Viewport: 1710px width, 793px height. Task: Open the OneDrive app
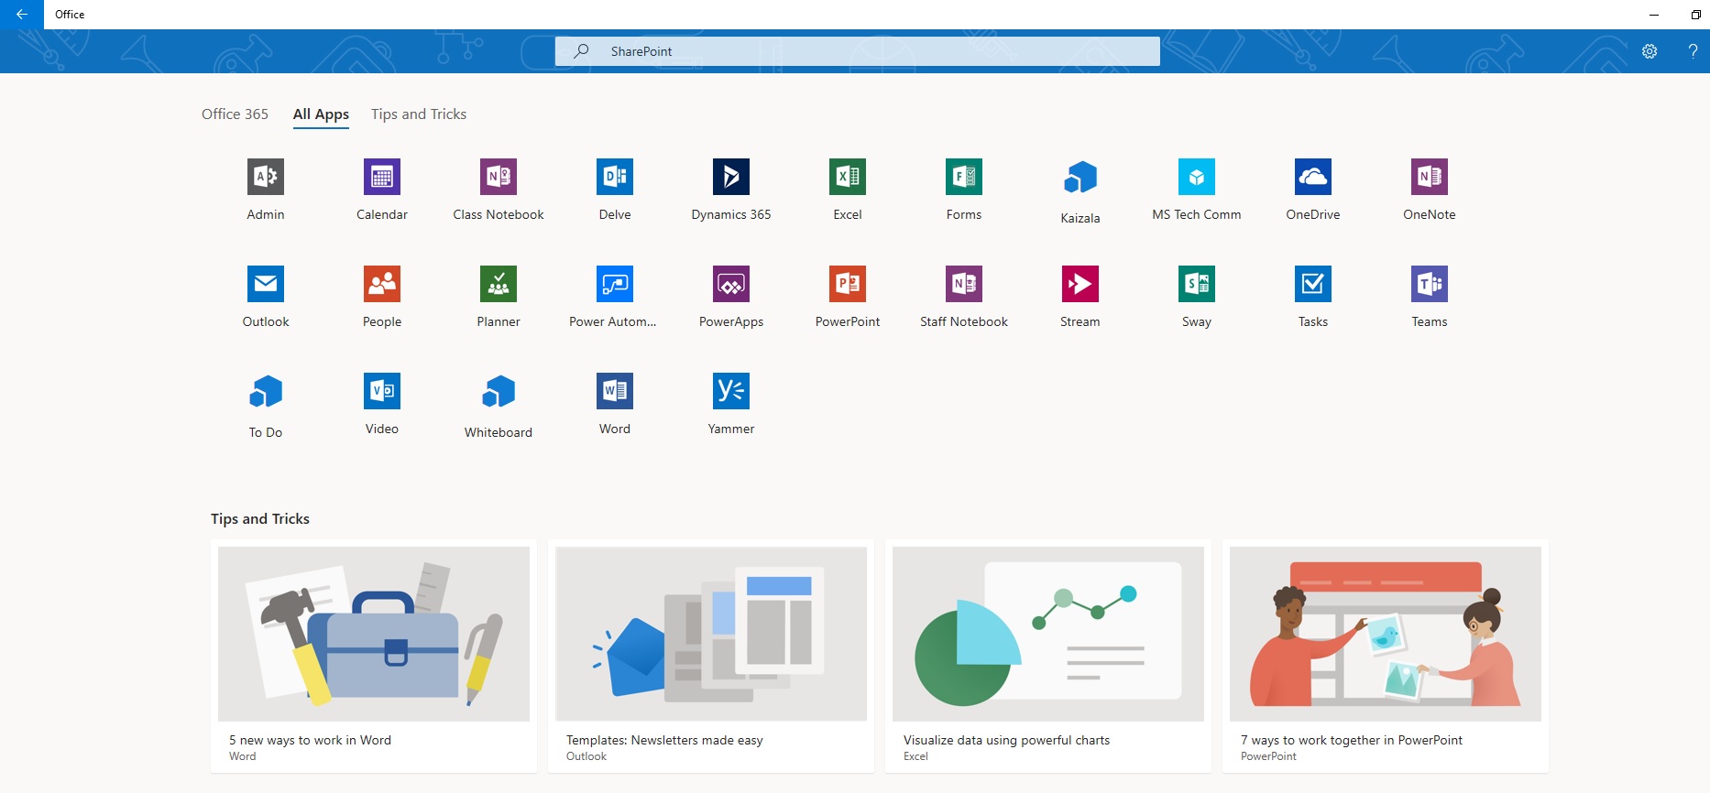[1313, 177]
